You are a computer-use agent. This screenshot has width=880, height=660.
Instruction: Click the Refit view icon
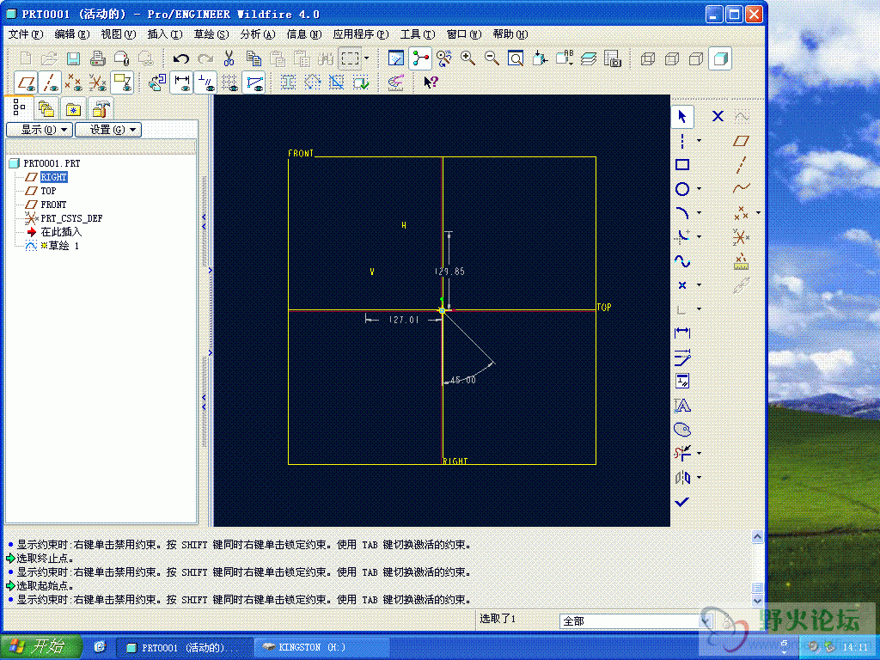point(516,58)
